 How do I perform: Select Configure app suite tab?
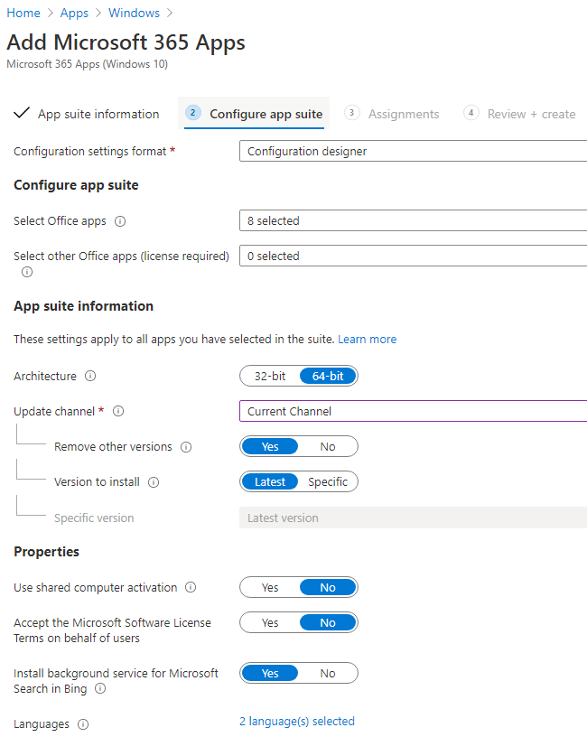254,114
